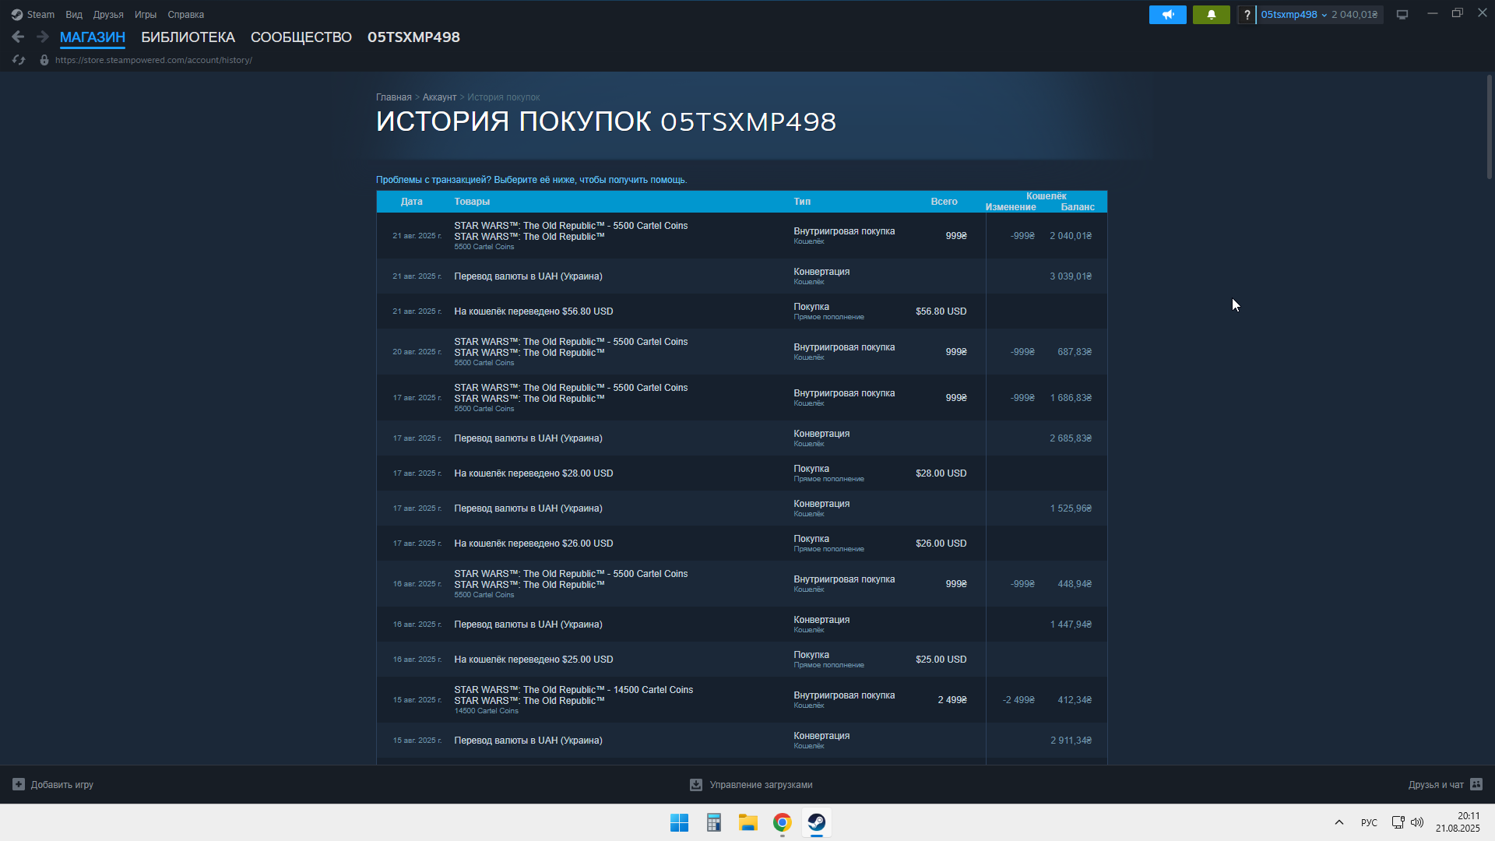The image size is (1495, 841).
Task: Open Calculator from the taskbar
Action: [713, 822]
